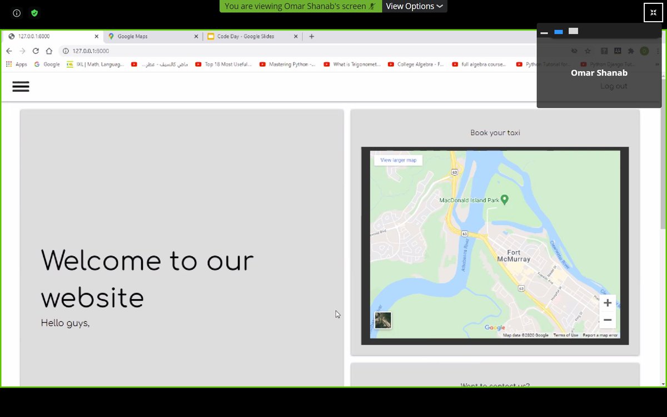This screenshot has height=417, width=667.
Task: Zoom in on the map
Action: (x=608, y=303)
